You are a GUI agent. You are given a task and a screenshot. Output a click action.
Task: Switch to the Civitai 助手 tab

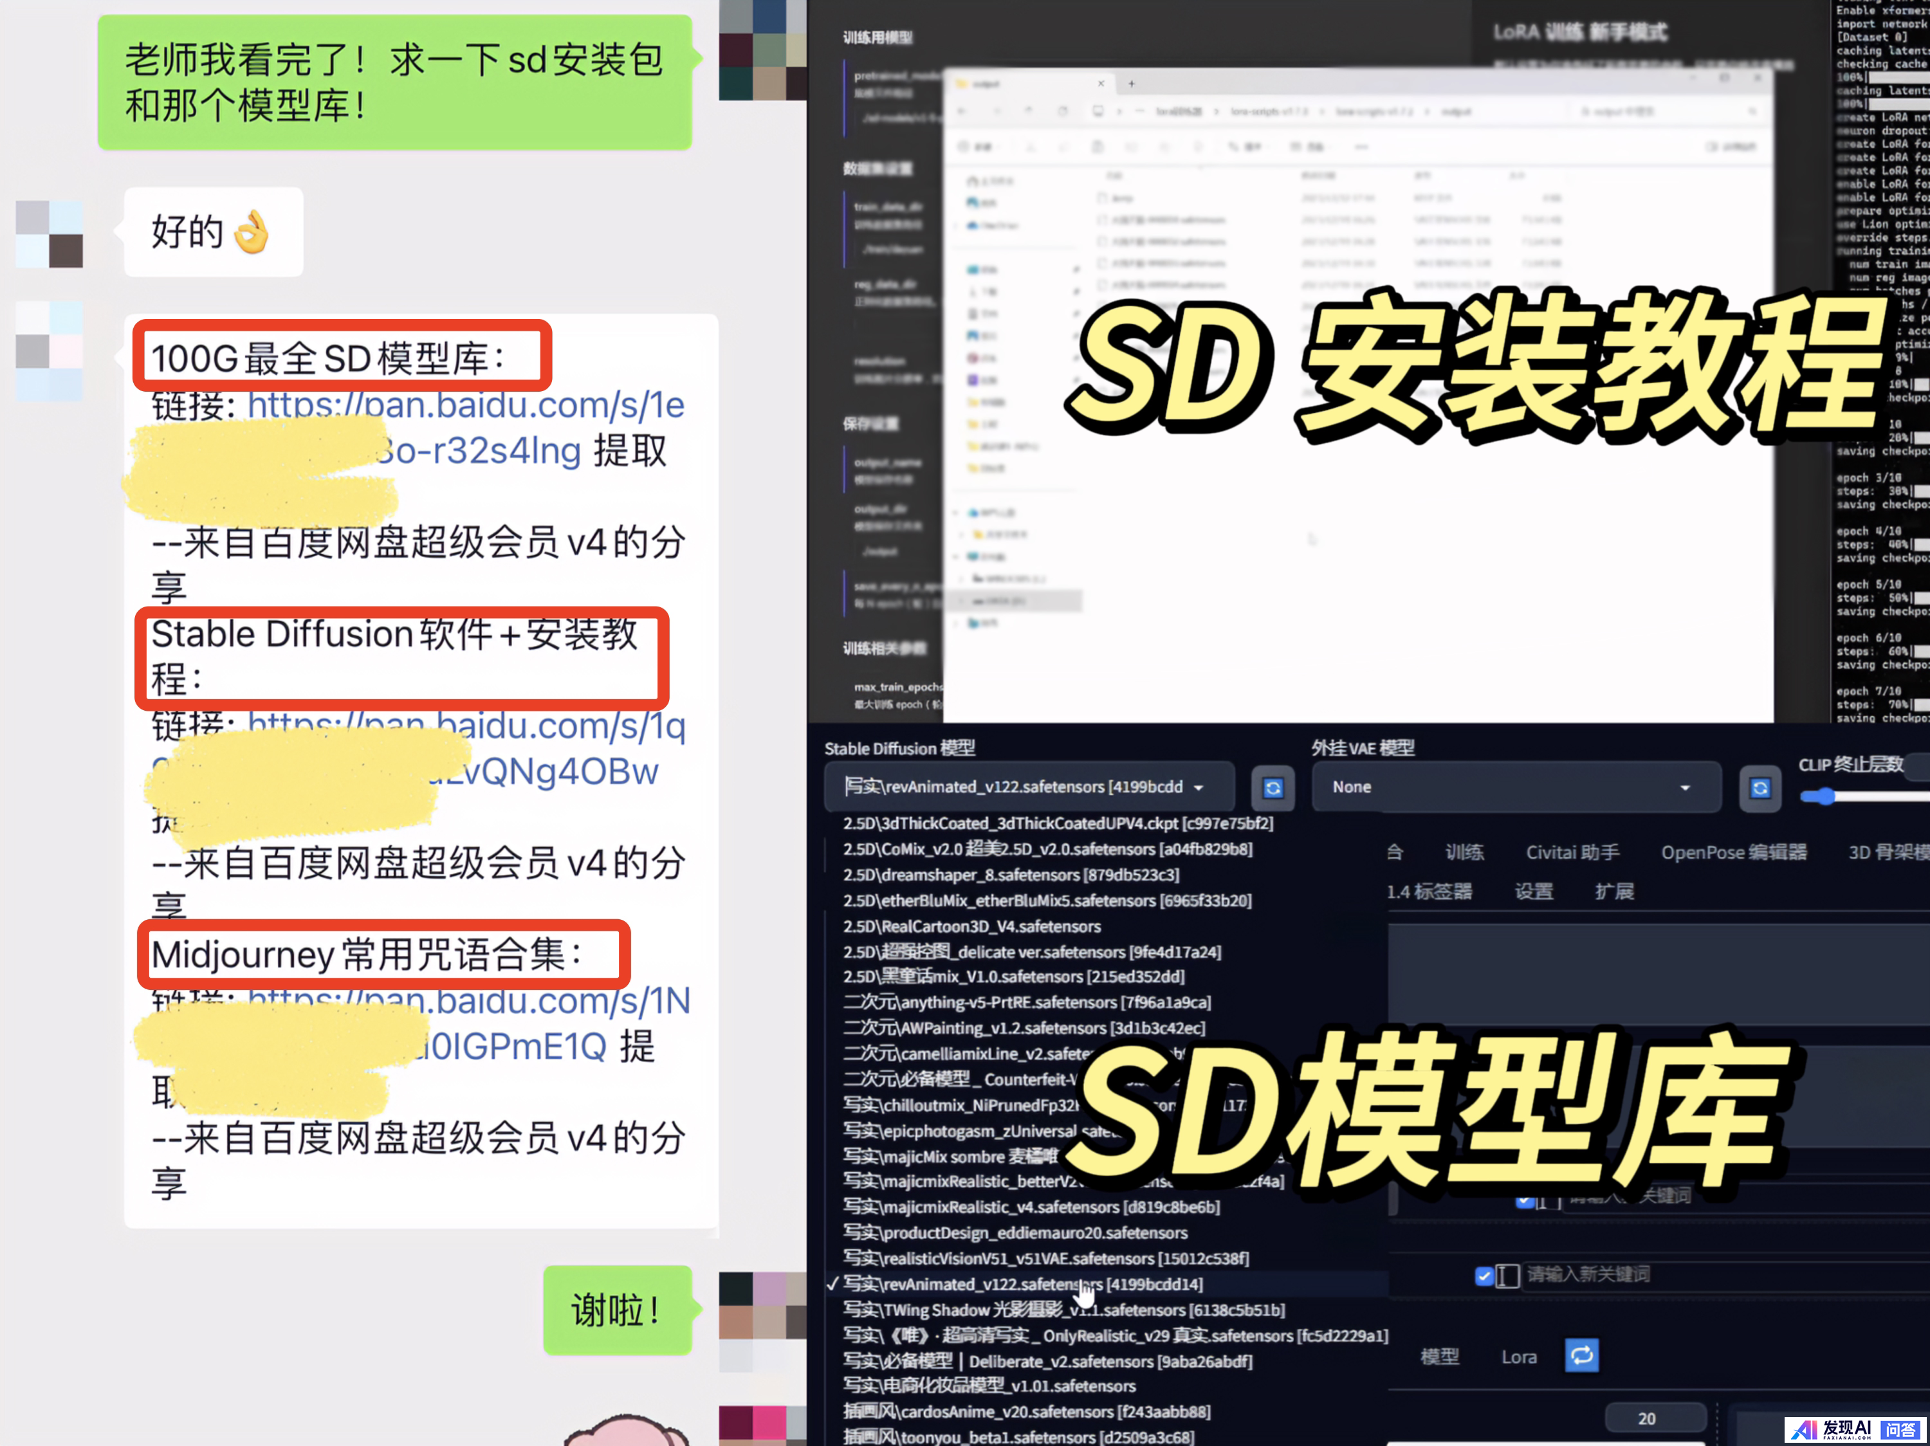tap(1572, 852)
